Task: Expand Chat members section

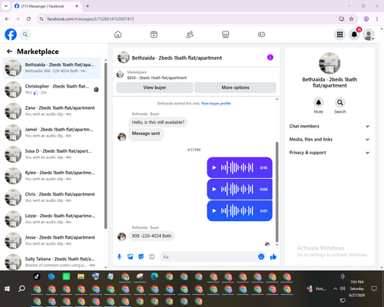Action: 329,126
